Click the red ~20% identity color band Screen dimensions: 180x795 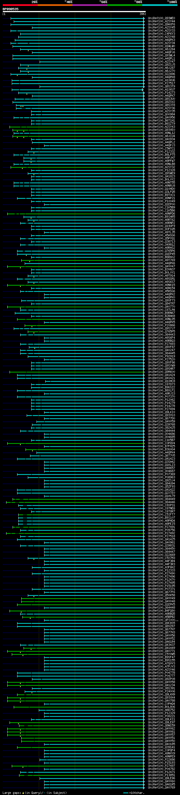pos(20,5)
